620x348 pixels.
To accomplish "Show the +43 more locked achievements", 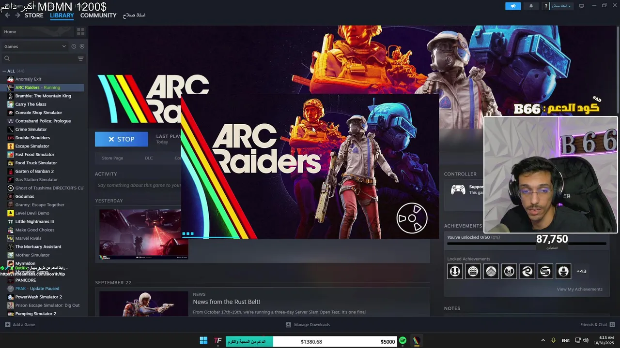I will point(581,271).
